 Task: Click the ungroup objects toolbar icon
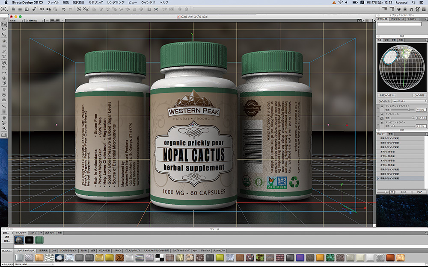(x=86, y=9)
